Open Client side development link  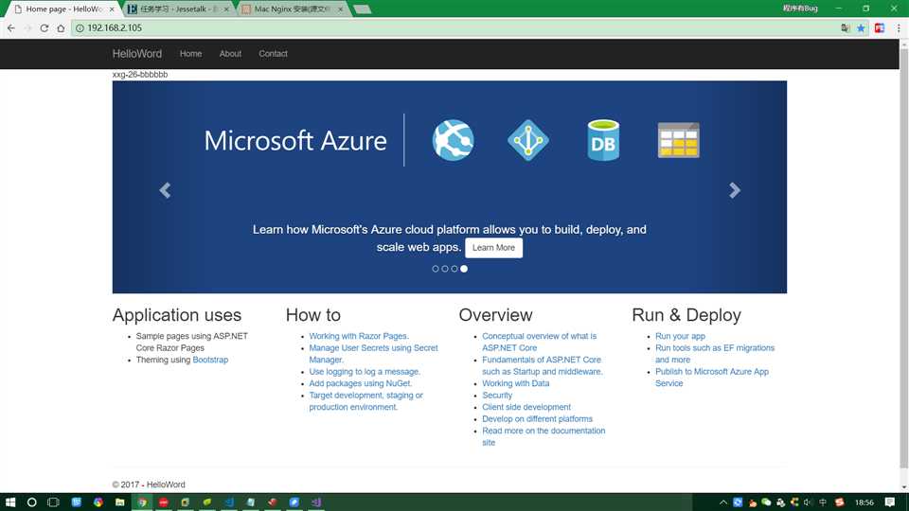pos(526,407)
